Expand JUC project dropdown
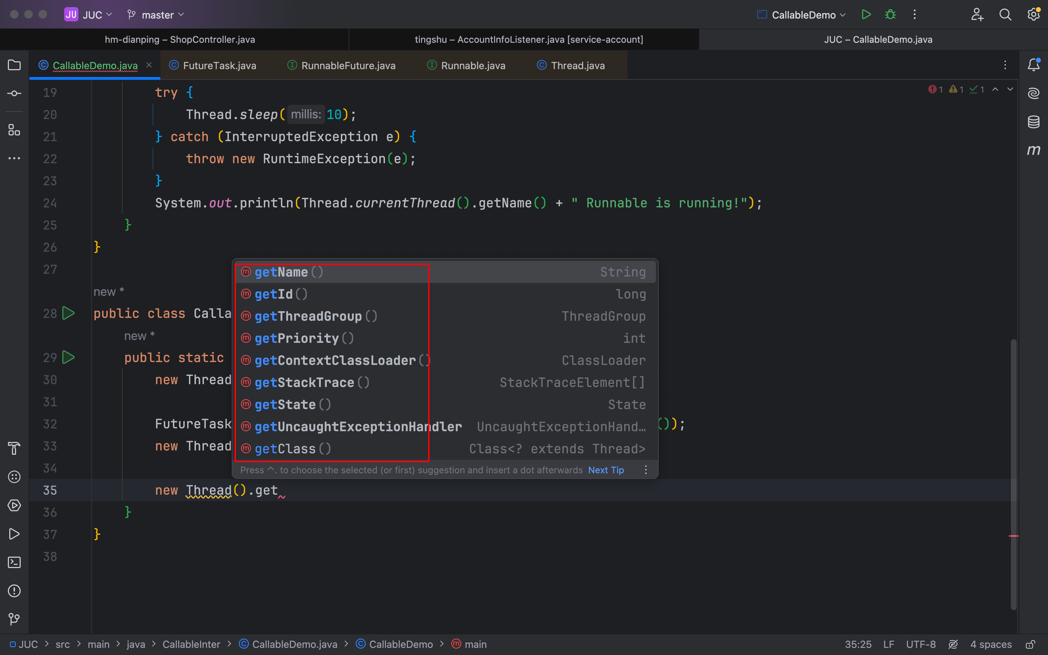 pos(88,15)
